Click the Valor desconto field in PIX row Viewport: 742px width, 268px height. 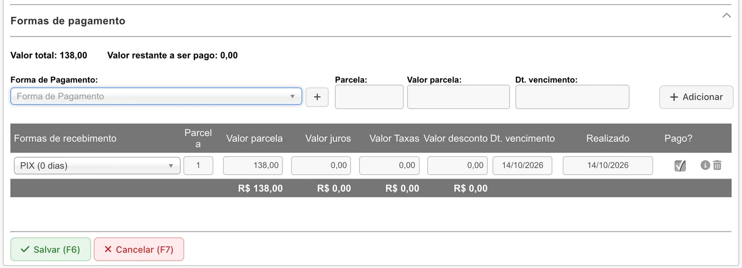click(457, 166)
